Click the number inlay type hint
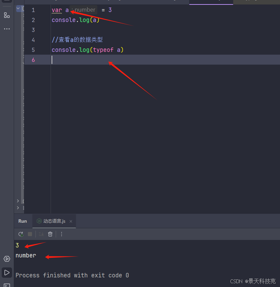The width and height of the screenshot is (280, 287). (83, 10)
